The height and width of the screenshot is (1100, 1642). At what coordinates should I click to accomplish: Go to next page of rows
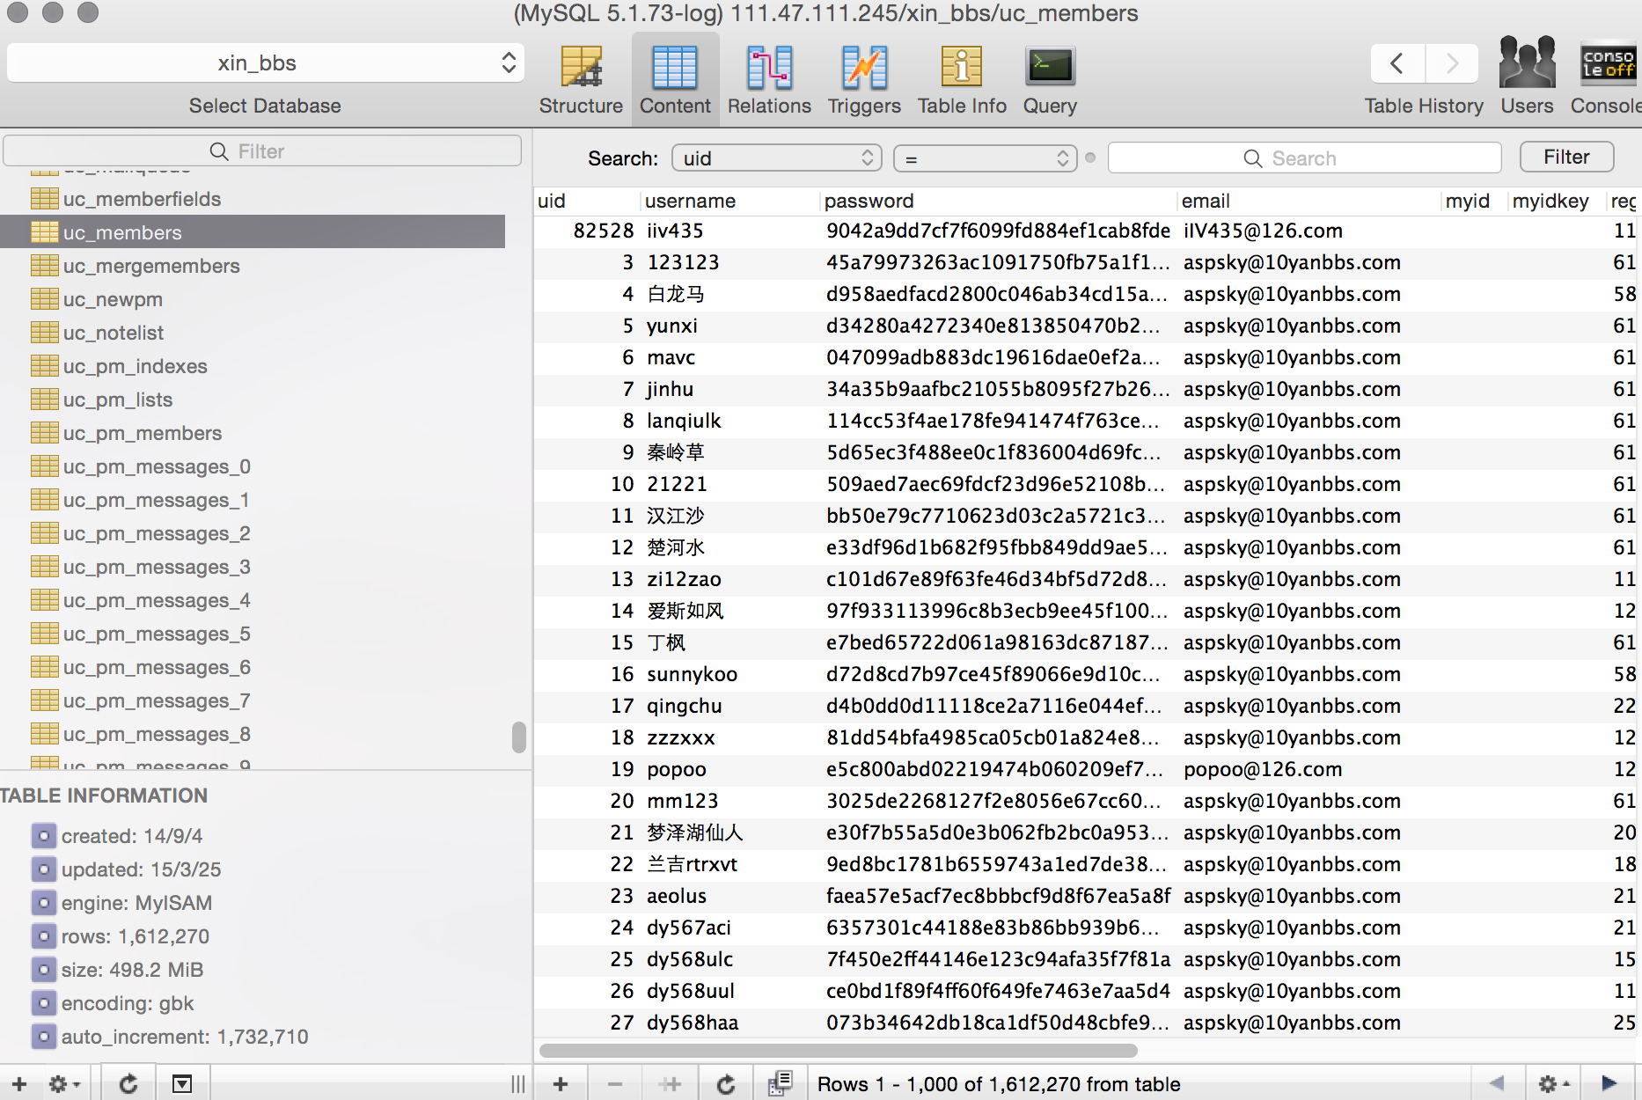(1609, 1083)
